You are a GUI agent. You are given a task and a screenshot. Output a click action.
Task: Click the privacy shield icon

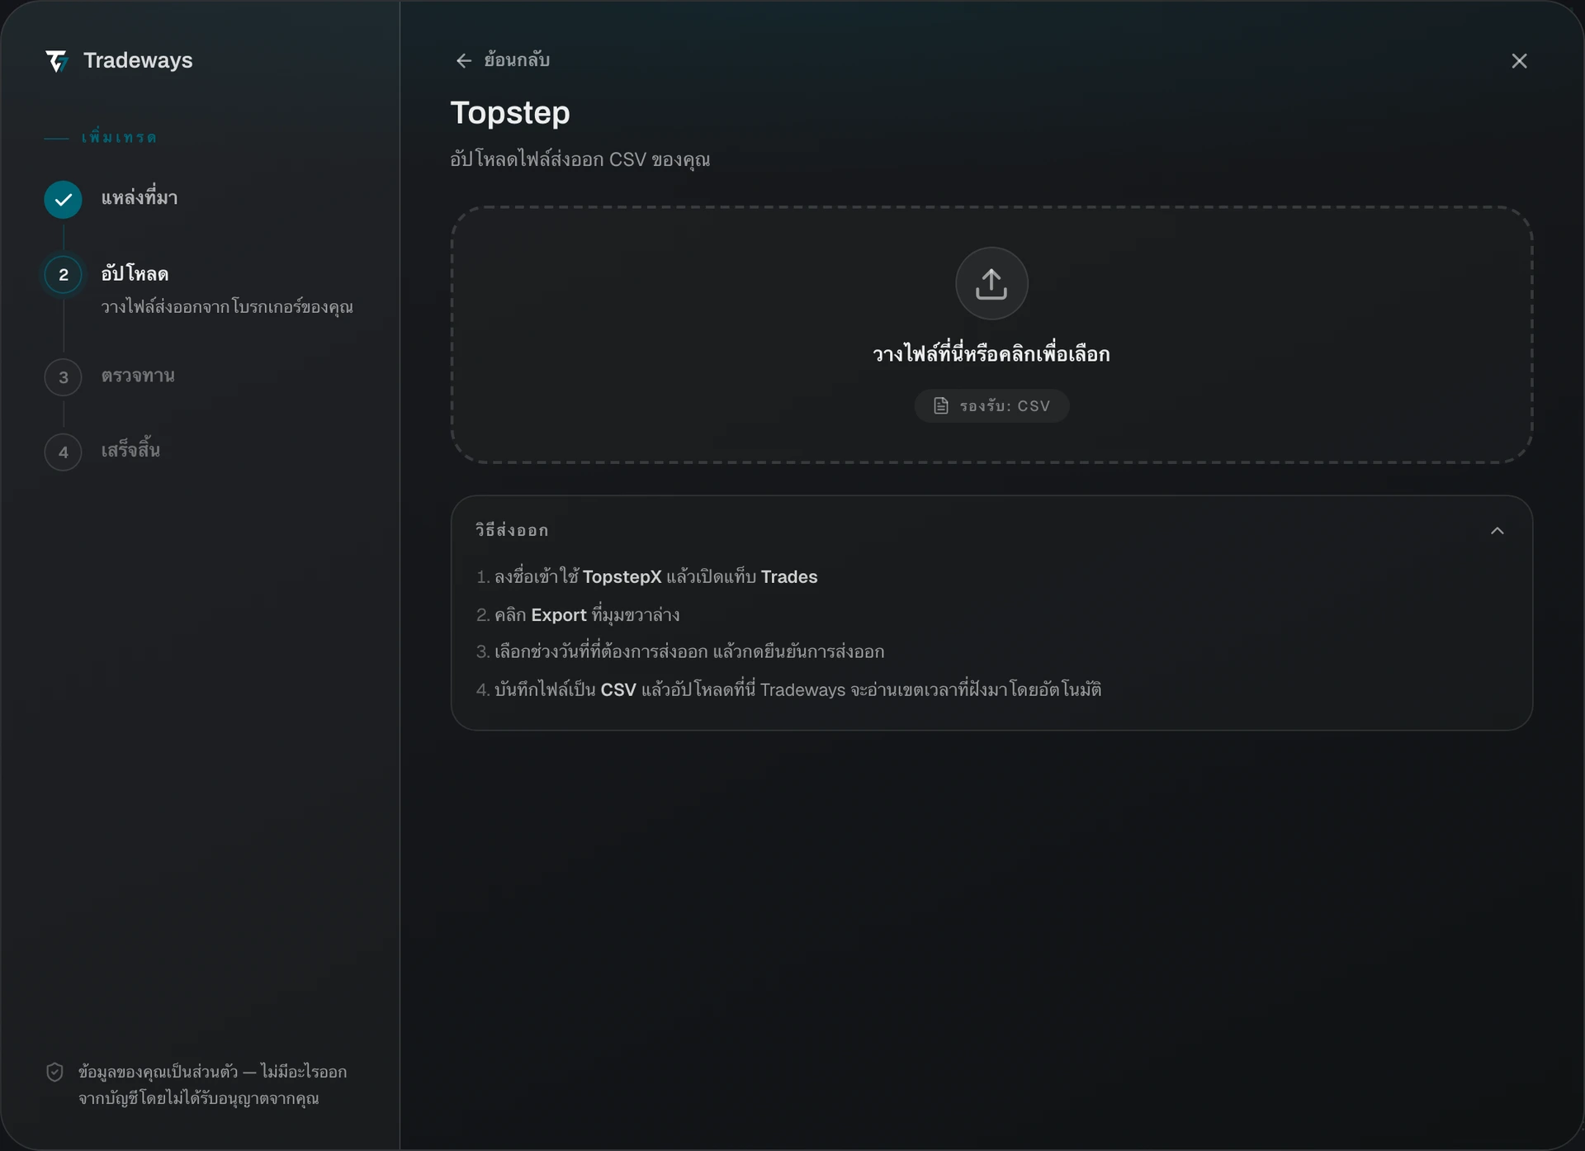tap(54, 1072)
